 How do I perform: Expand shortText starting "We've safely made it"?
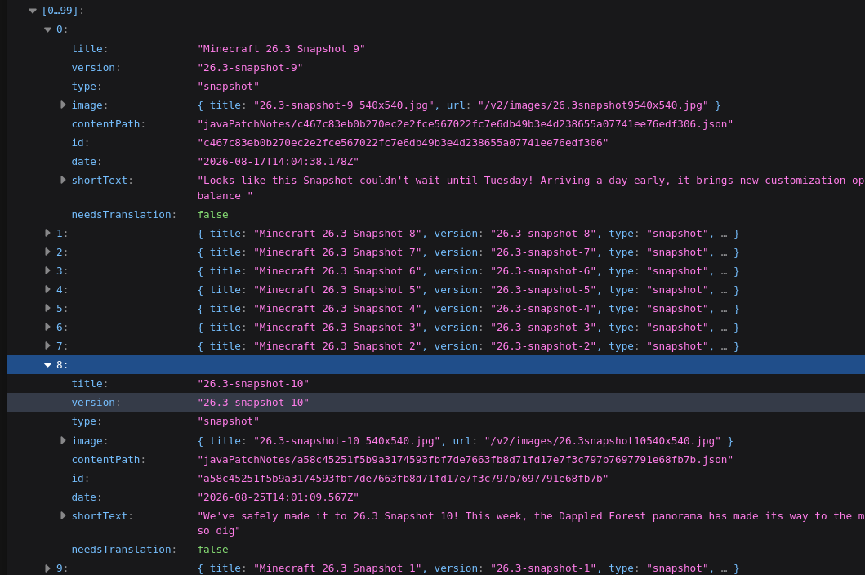point(63,515)
